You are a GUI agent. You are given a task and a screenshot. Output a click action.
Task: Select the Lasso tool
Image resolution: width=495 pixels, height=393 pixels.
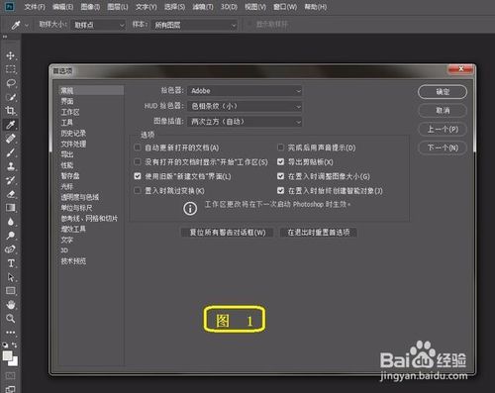pos(11,83)
